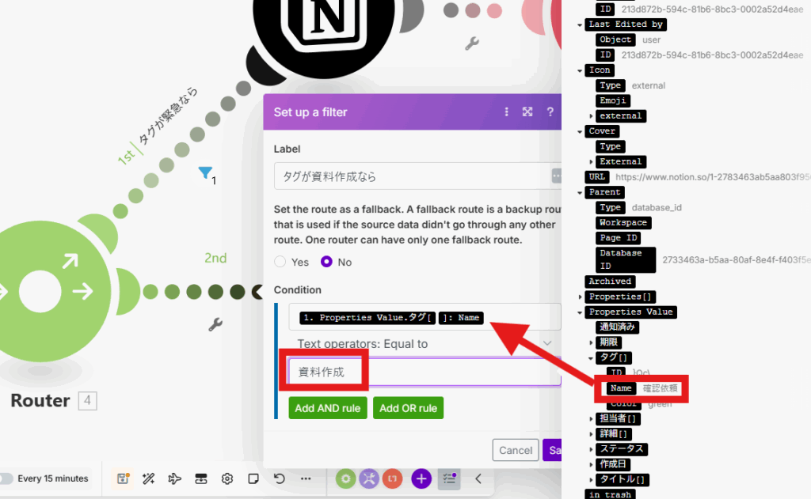Click the undo arrow in bottom toolbar
Screen dimensions: 811x499
tap(279, 478)
